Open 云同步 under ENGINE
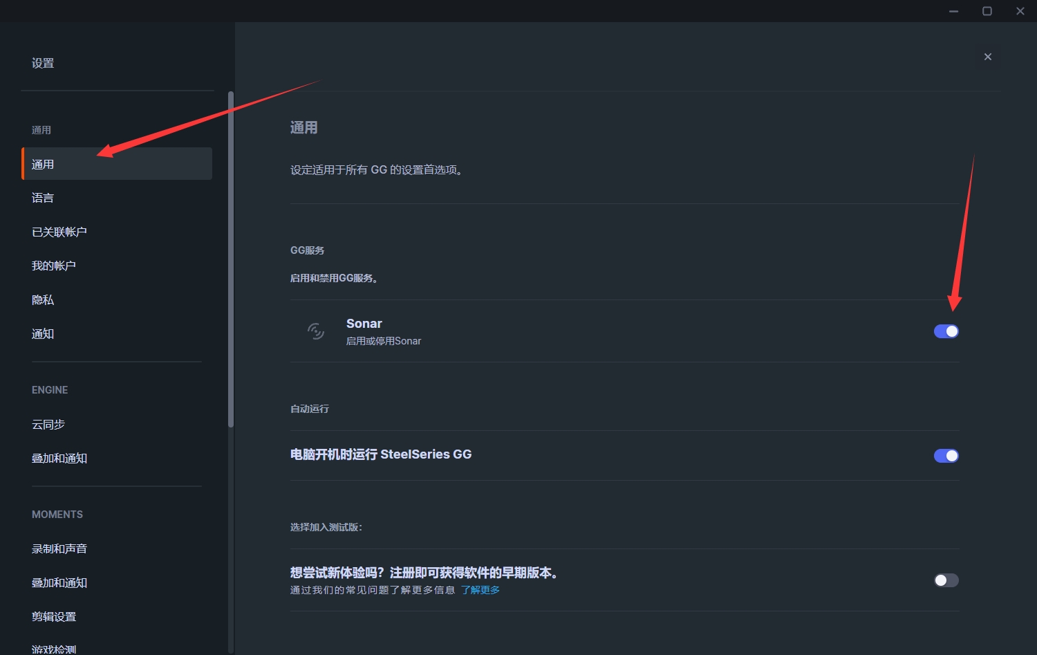This screenshot has width=1037, height=655. [x=48, y=424]
